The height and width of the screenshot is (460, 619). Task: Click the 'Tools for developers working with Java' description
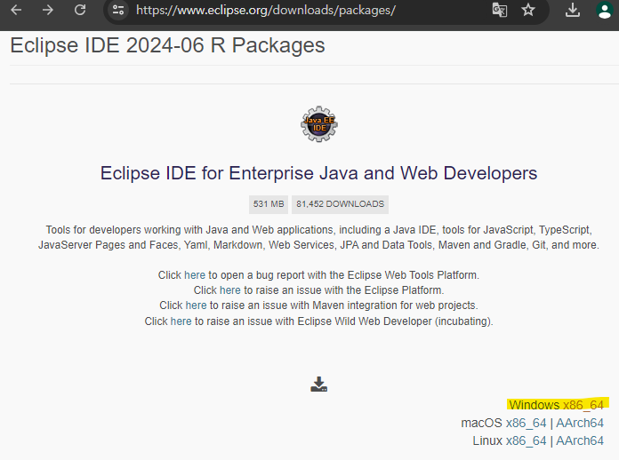318,237
